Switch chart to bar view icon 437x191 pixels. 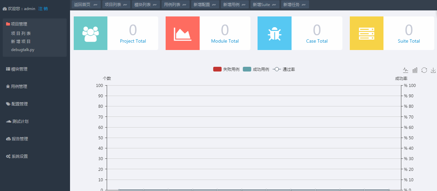point(415,70)
